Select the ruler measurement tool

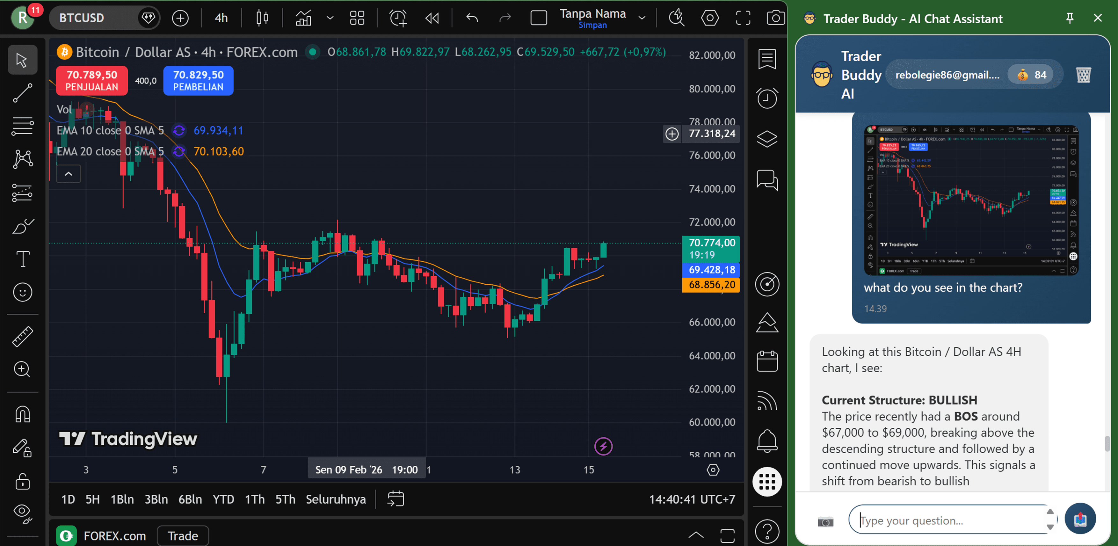[22, 336]
